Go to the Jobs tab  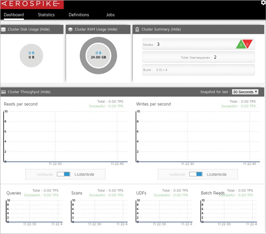point(110,15)
